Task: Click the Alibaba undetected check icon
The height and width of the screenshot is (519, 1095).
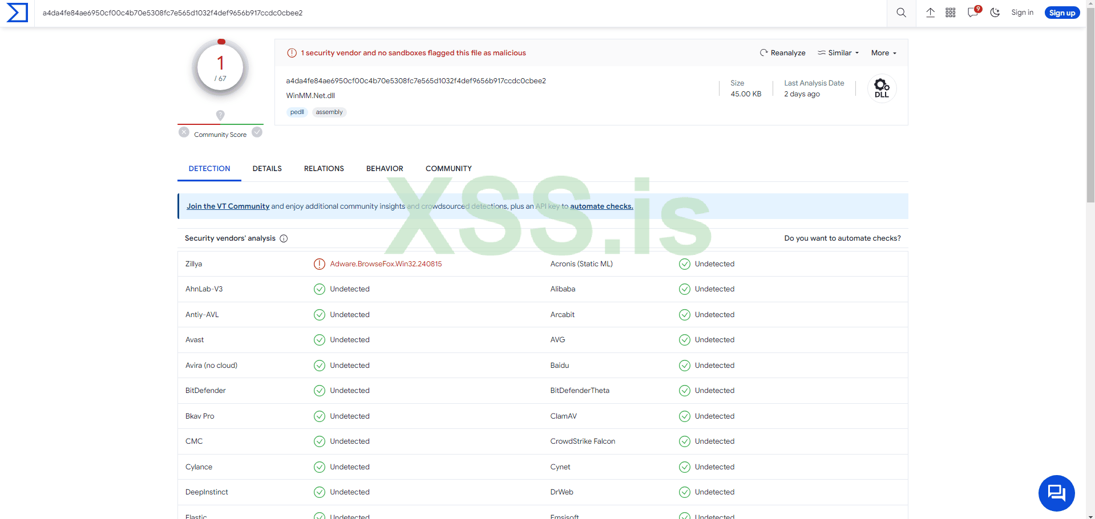Action: click(685, 289)
